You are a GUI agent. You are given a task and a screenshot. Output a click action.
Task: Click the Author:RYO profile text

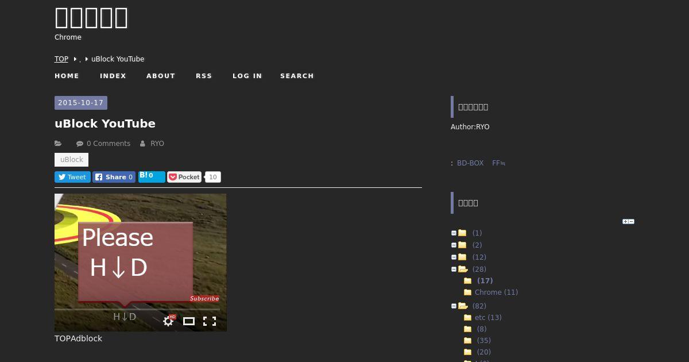pos(470,127)
